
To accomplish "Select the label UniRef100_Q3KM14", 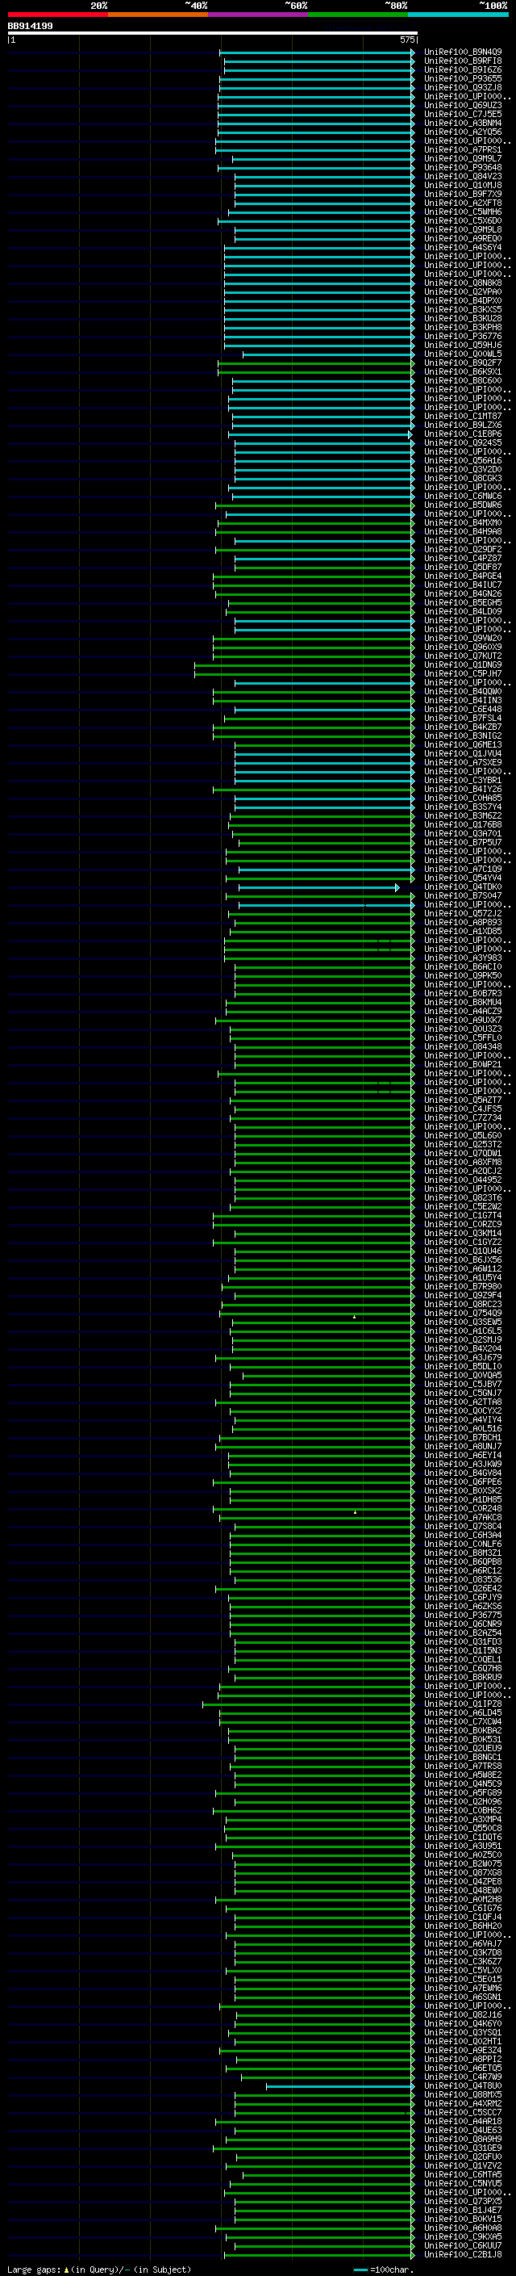I will pyautogui.click(x=462, y=1234).
